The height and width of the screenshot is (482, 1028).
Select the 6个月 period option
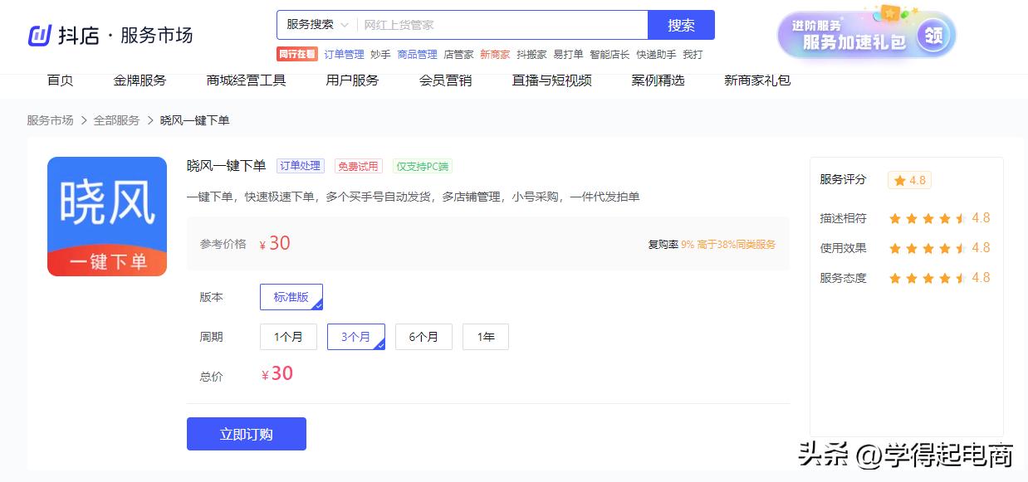point(423,336)
